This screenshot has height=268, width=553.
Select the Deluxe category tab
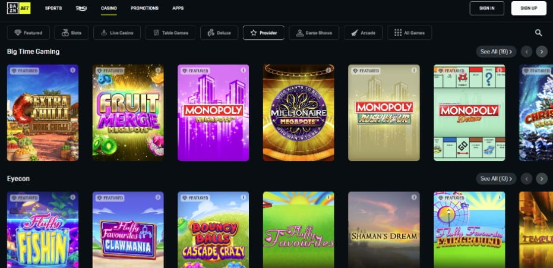click(219, 33)
